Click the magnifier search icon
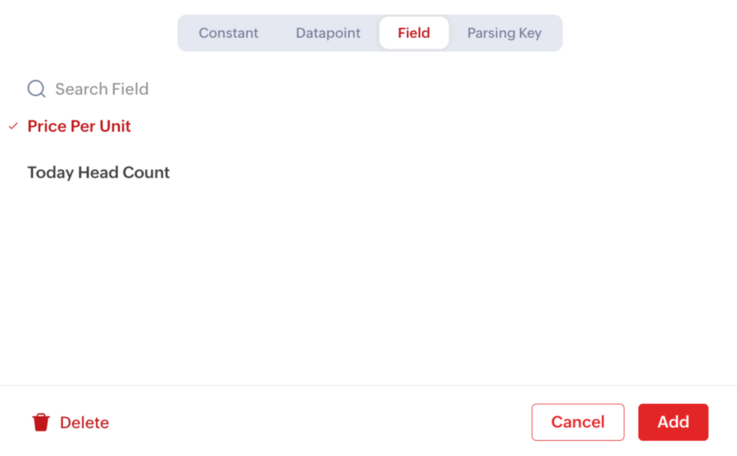This screenshot has width=737, height=456. [x=36, y=89]
